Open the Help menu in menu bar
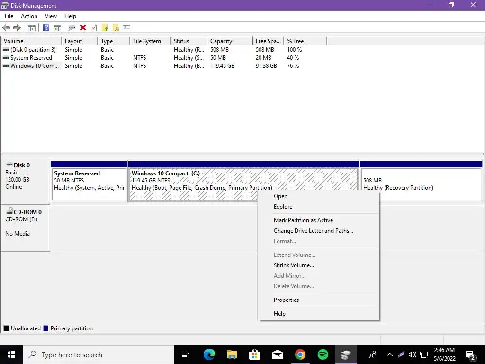The image size is (485, 364). click(x=70, y=16)
